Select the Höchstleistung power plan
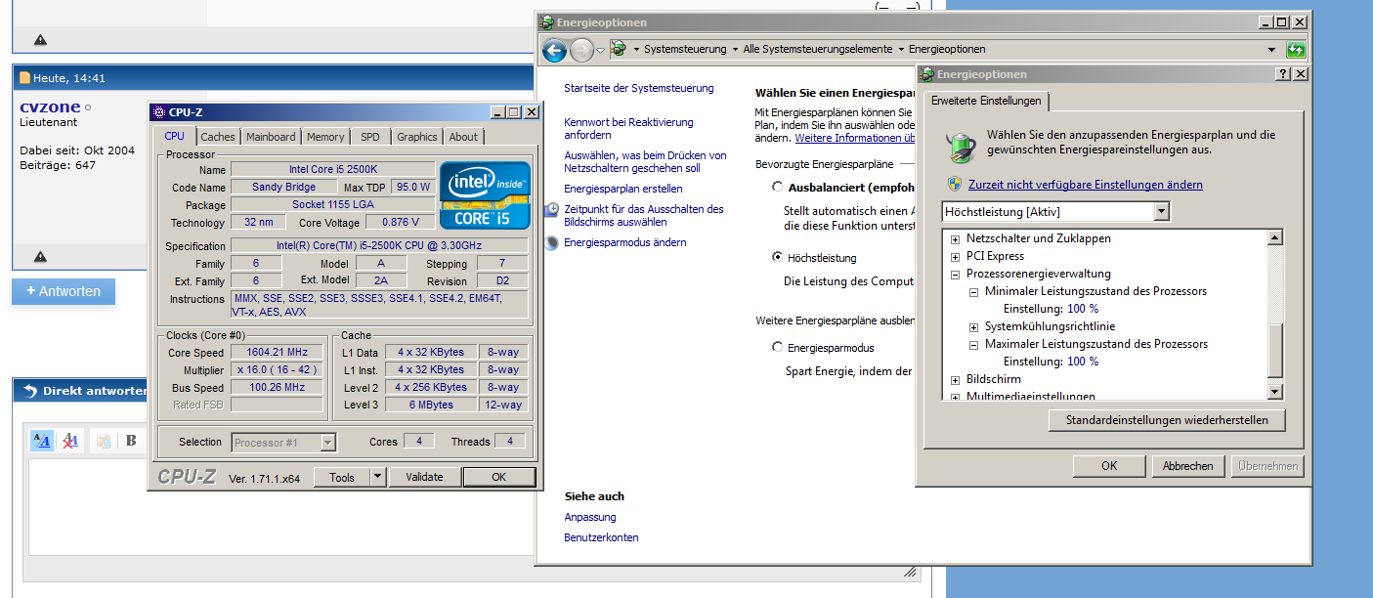Viewport: 1373px width, 598px height. coord(778,258)
